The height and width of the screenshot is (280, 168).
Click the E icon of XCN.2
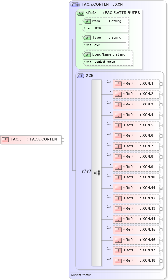[118, 94]
